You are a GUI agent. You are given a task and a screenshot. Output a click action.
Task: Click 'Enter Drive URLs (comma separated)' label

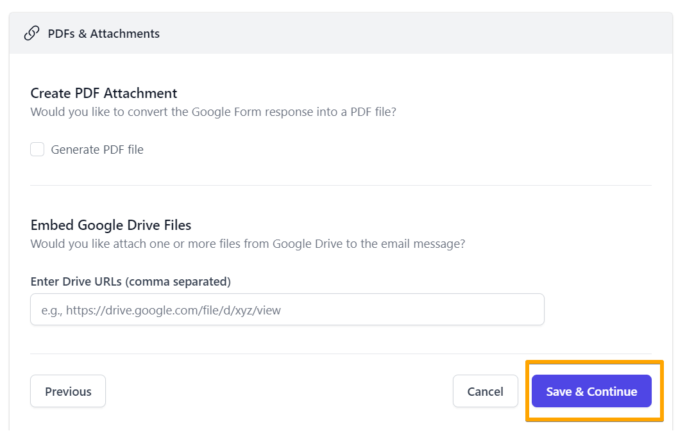click(130, 281)
